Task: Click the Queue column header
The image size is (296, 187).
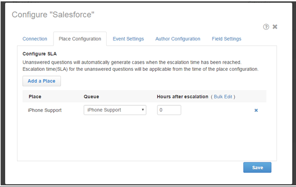Action: tap(92, 97)
